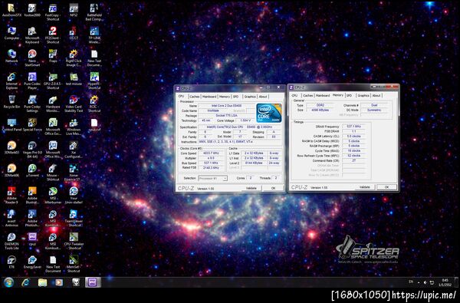
Task: Open the EnergySaver desktop icon
Action: click(x=32, y=262)
